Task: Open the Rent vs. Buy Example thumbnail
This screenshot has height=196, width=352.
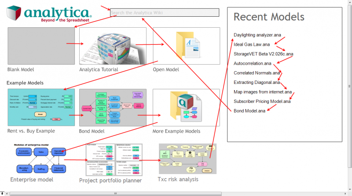Action: 41,107
